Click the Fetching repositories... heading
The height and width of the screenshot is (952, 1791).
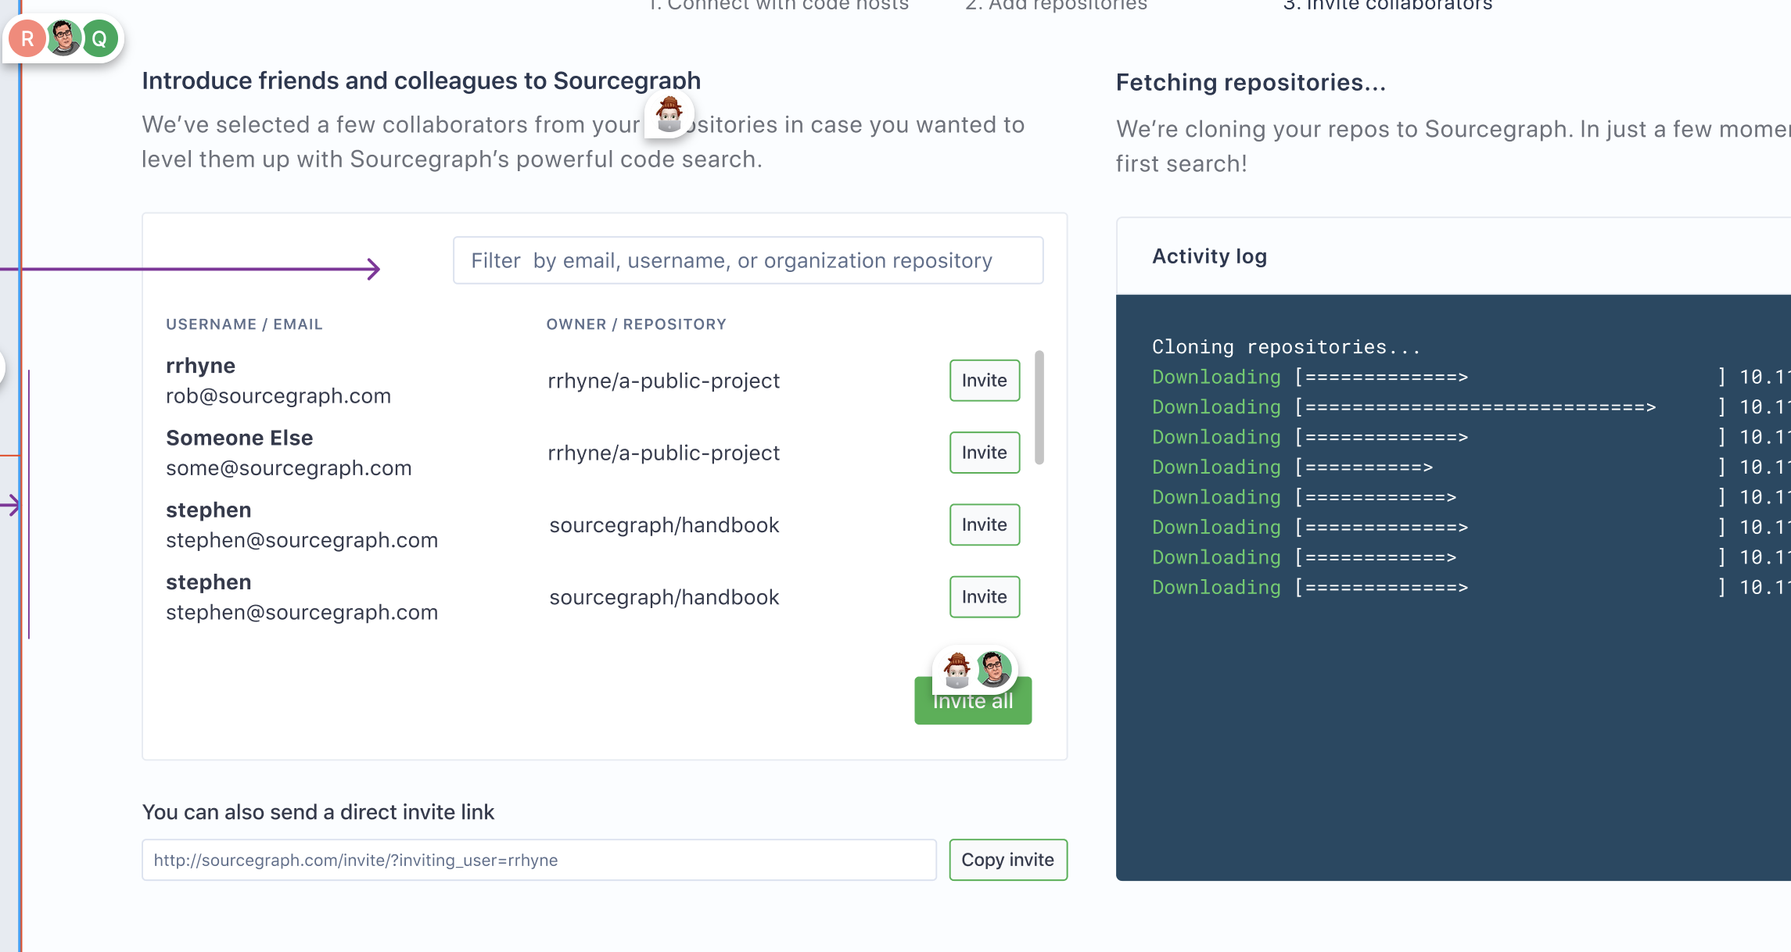1251,82
